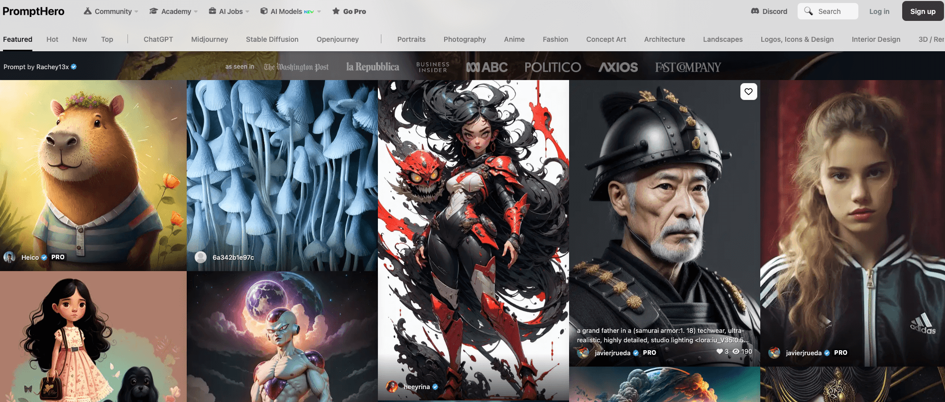Open the AI Models dropdown
Screen dimensions: 945x402
point(290,11)
